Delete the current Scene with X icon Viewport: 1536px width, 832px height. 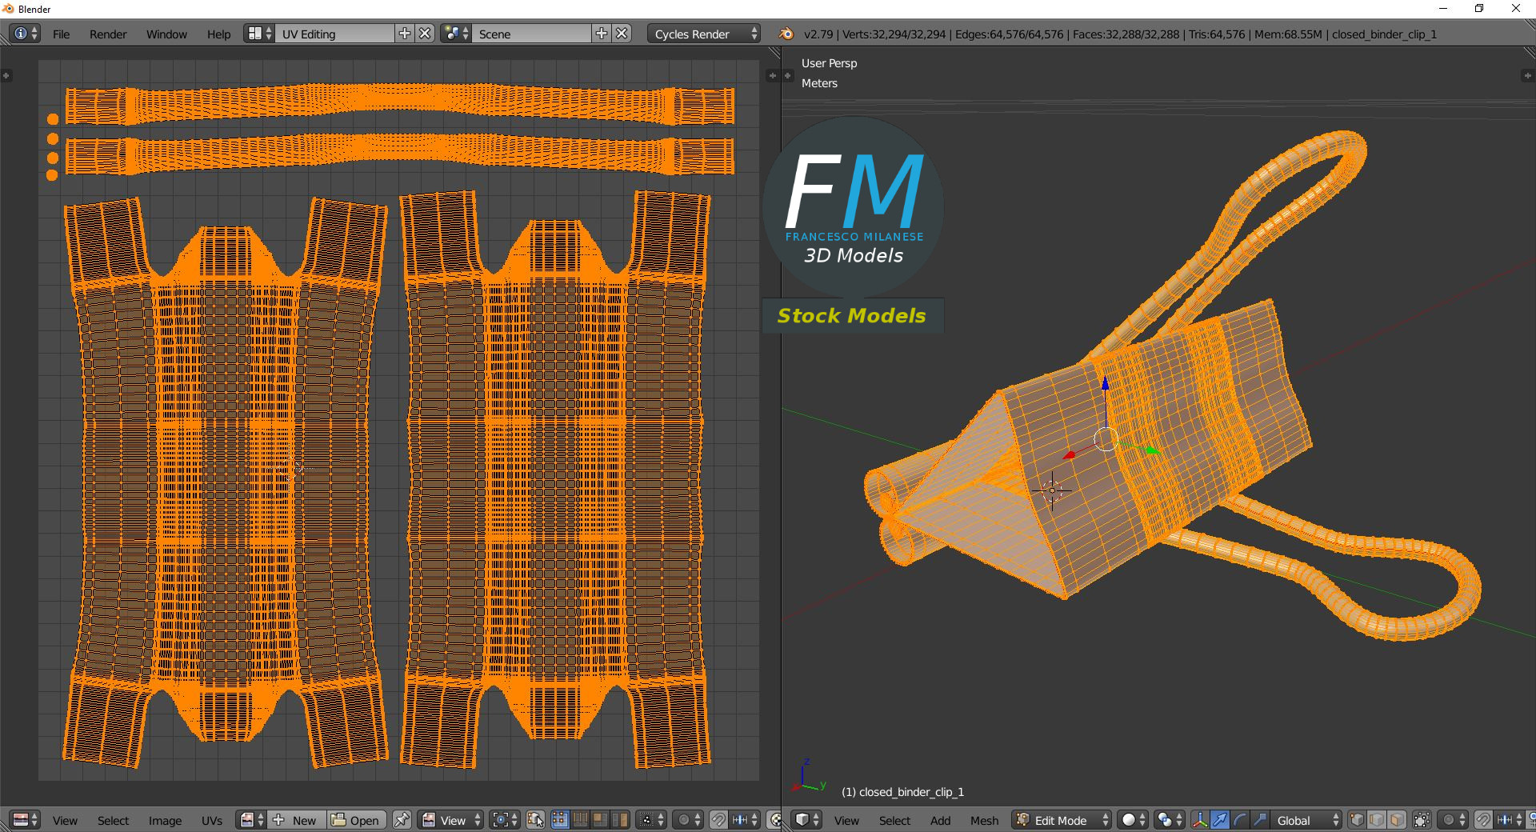[622, 34]
